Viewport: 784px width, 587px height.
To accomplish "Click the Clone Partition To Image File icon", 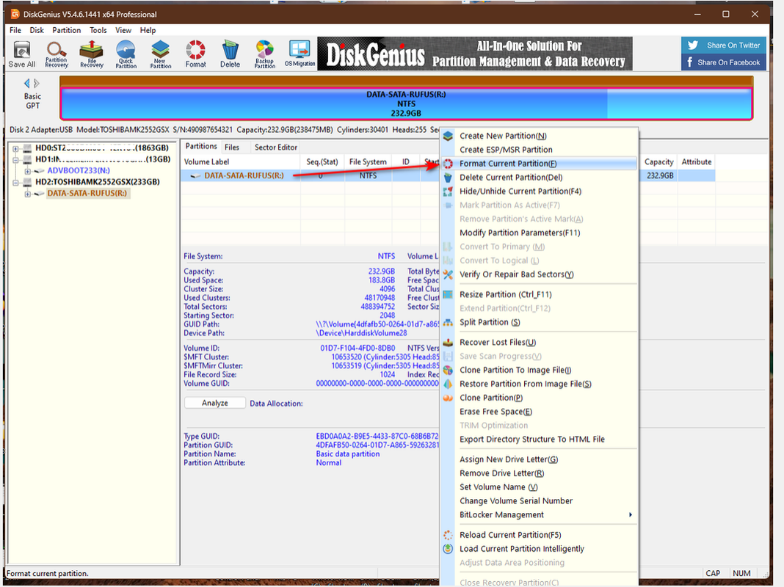I will (448, 371).
